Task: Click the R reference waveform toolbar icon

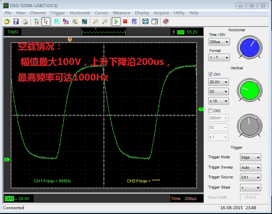Action: [x=56, y=21]
